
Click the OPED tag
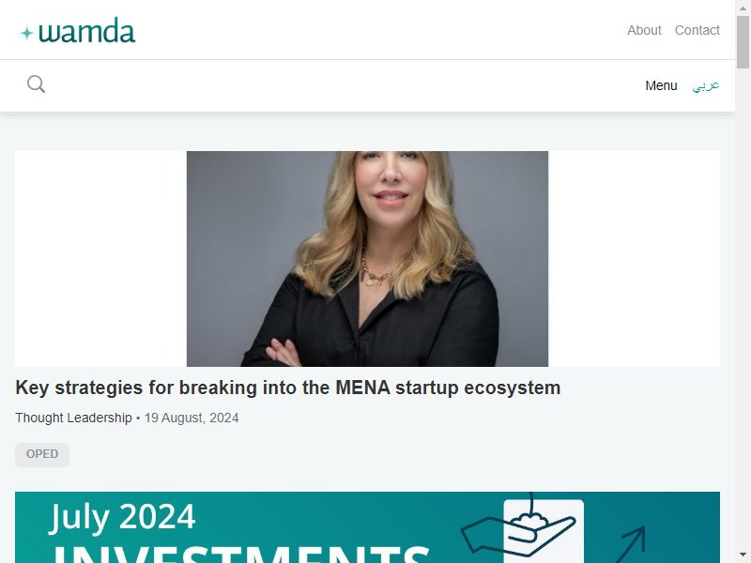point(42,454)
